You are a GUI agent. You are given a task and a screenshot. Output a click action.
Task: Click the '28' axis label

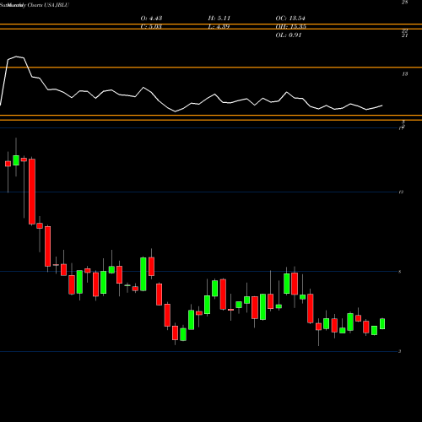[404, 3]
